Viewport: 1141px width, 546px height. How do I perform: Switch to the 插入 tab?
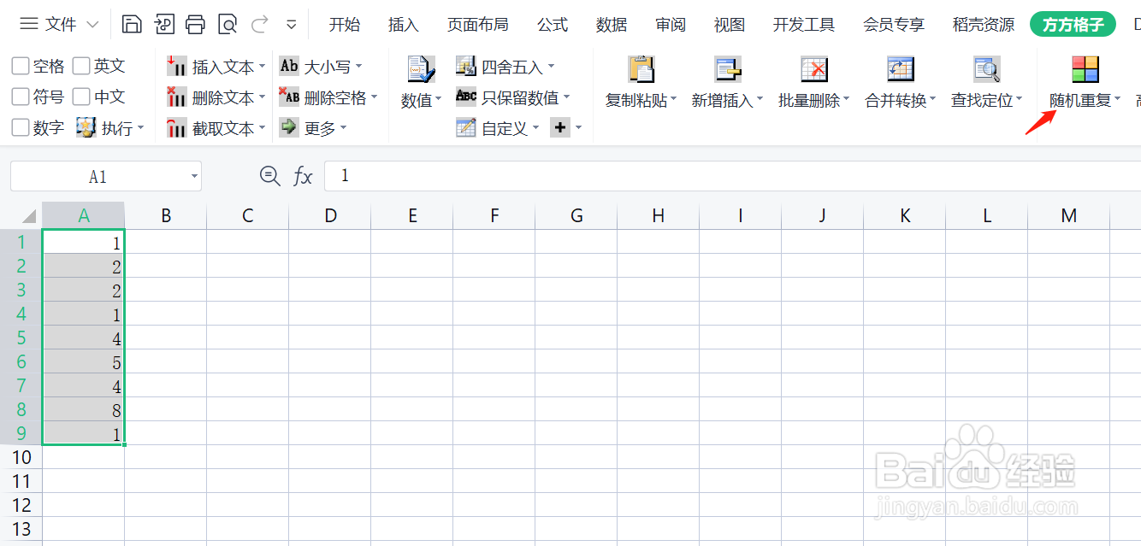coord(404,25)
